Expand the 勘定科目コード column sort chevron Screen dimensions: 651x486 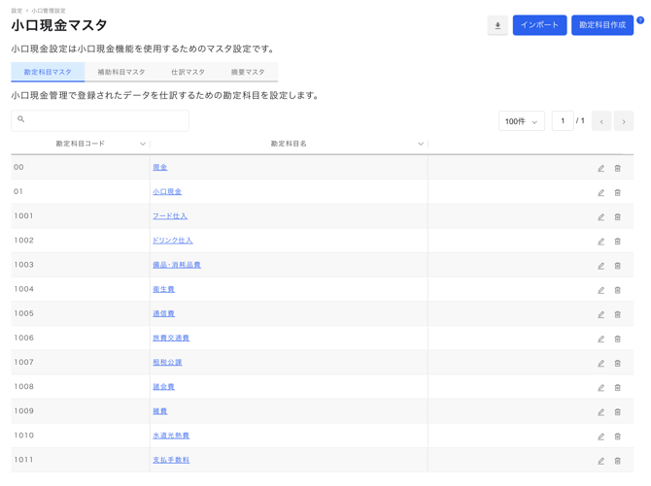pos(143,144)
